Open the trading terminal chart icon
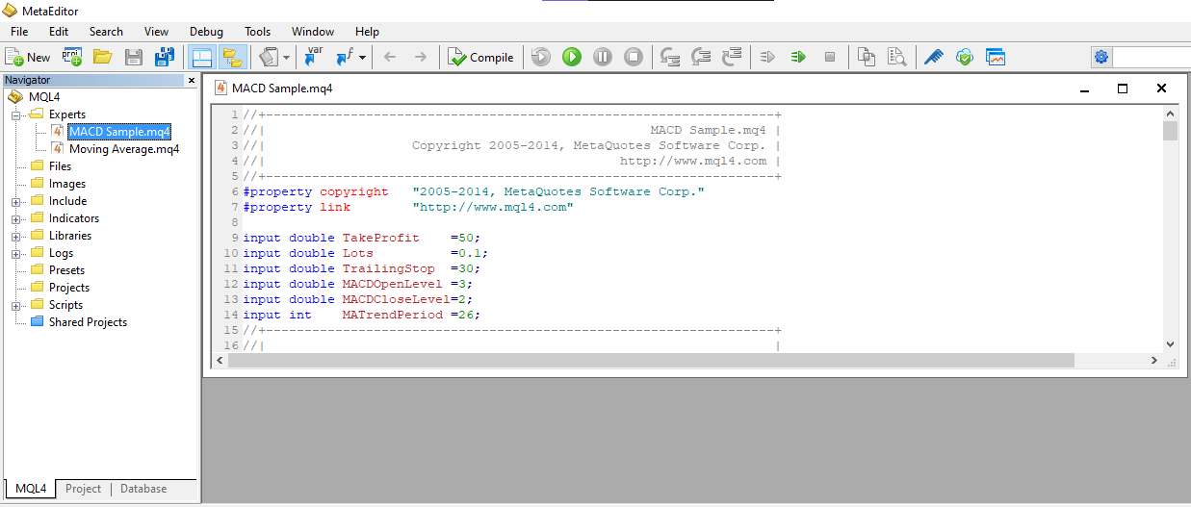 click(x=996, y=57)
